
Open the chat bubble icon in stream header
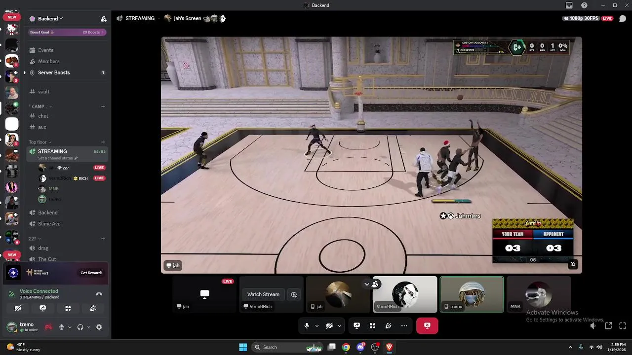coord(623,18)
